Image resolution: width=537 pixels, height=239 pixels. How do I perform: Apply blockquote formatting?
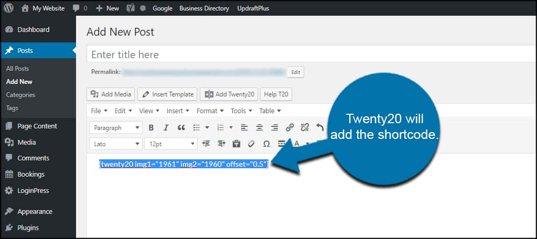(x=181, y=127)
